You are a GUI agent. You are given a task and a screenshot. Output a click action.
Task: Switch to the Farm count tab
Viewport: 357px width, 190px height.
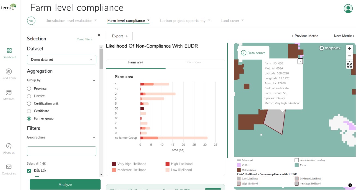coord(195,62)
